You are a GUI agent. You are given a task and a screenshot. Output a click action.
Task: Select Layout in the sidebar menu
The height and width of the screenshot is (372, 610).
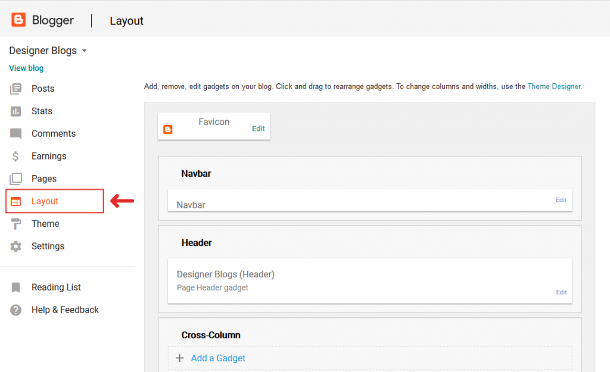click(x=45, y=201)
